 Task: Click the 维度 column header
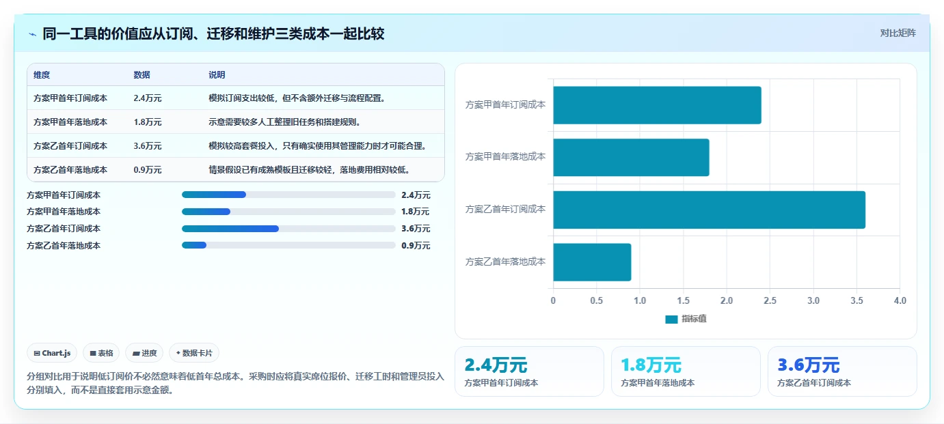click(x=42, y=75)
